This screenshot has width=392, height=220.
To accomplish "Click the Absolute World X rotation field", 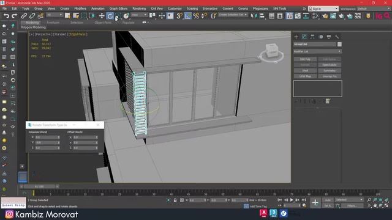I will point(47,137).
